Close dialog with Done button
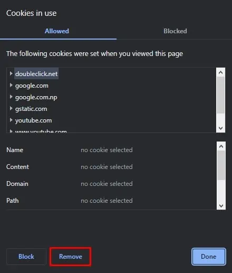The width and height of the screenshot is (232, 273). click(209, 257)
